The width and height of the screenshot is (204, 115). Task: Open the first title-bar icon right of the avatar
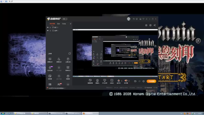[x=134, y=19]
